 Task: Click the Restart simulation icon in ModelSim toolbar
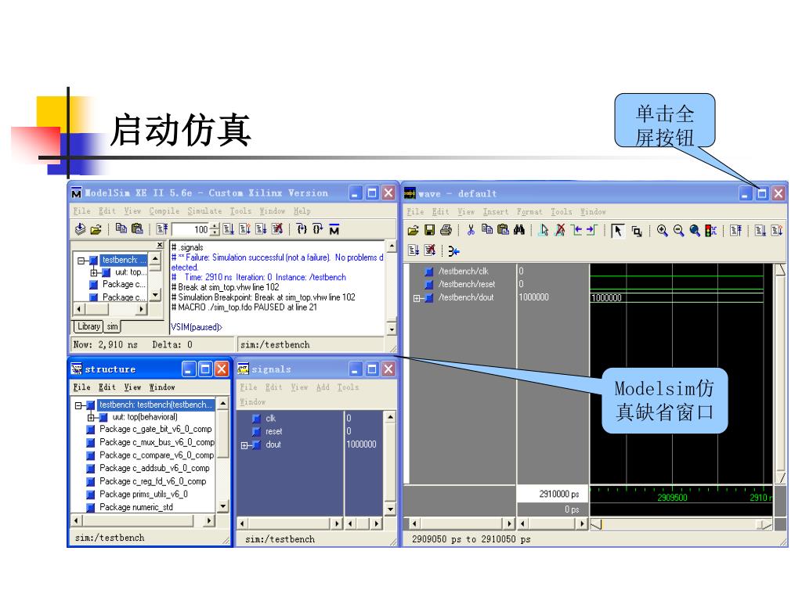(x=162, y=229)
